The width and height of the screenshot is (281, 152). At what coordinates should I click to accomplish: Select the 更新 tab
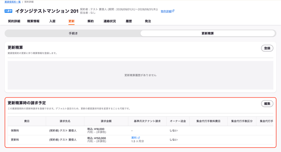click(71, 21)
